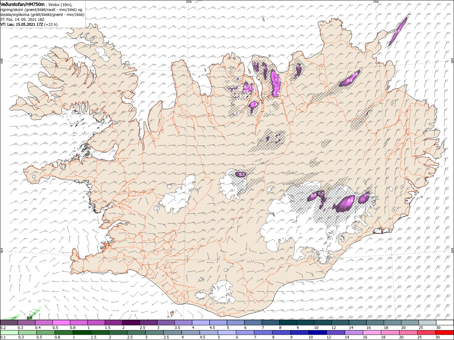Select the light grey 25 swatch, upper legend
Image resolution: width=454 pixels, height=340 pixels.
click(427, 323)
